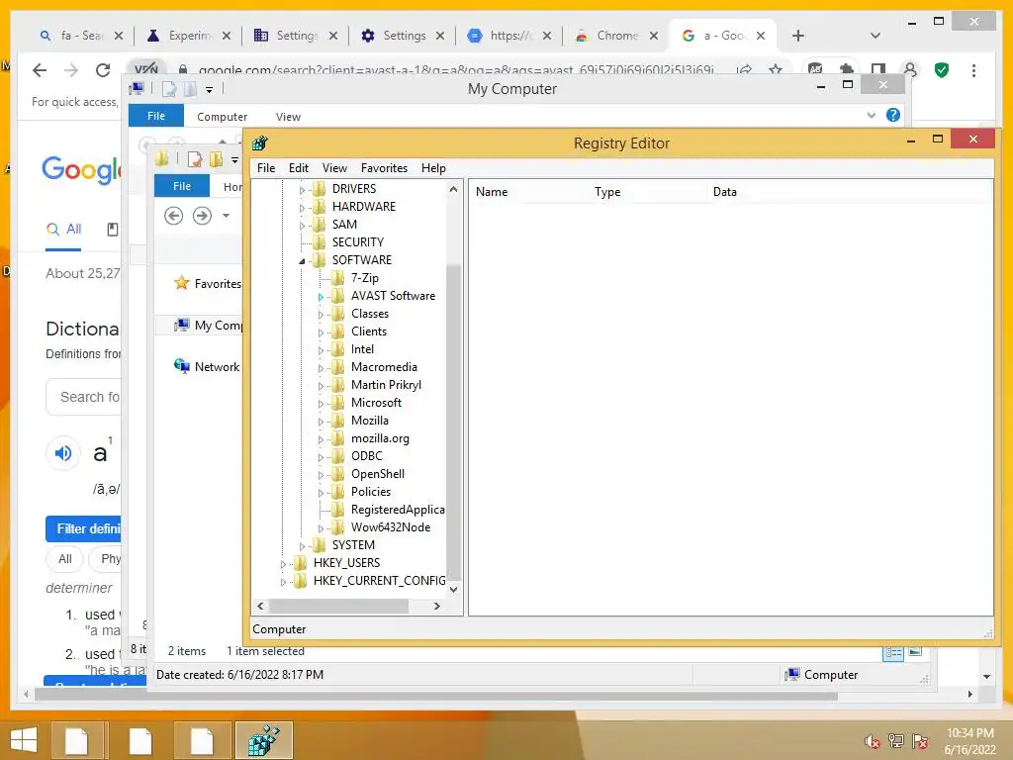Play pronunciation audio for 'a'
Viewport: 1013px width, 760px height.
click(63, 453)
